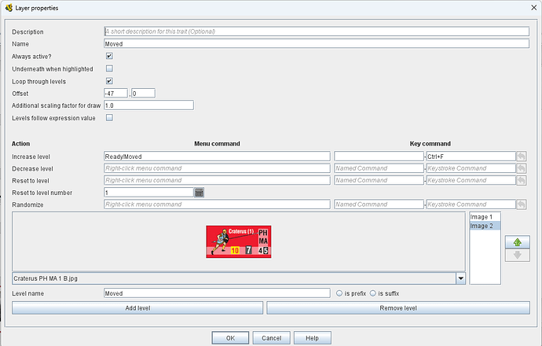
Task: Click the Offset Y field showing 0
Action: click(143, 93)
